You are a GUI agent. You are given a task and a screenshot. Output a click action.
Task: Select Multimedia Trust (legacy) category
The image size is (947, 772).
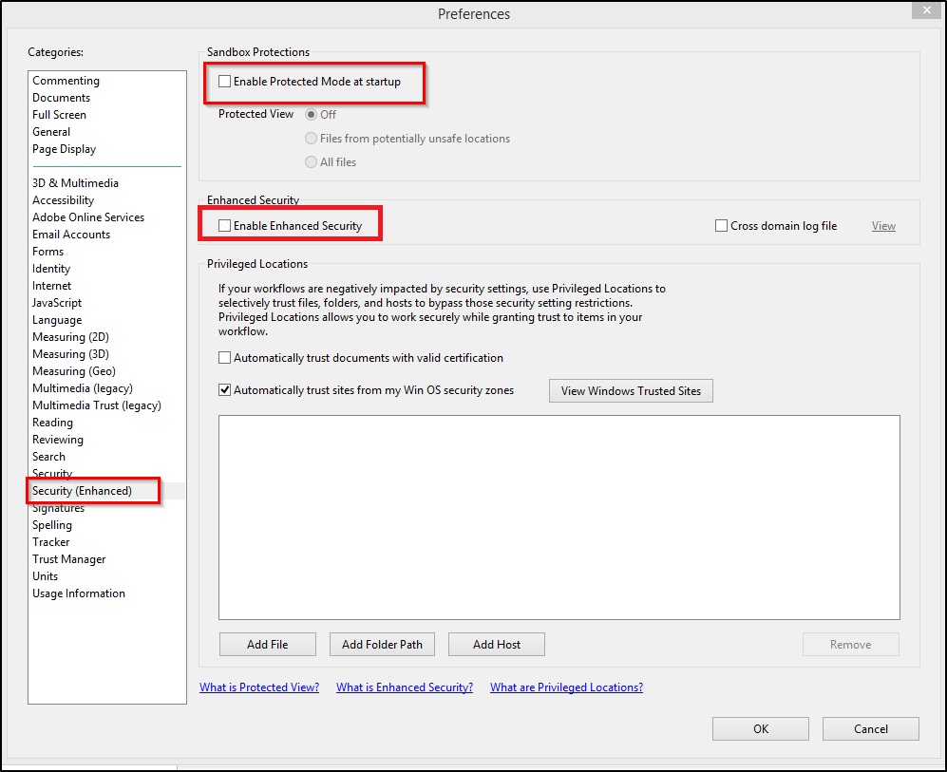pyautogui.click(x=97, y=405)
